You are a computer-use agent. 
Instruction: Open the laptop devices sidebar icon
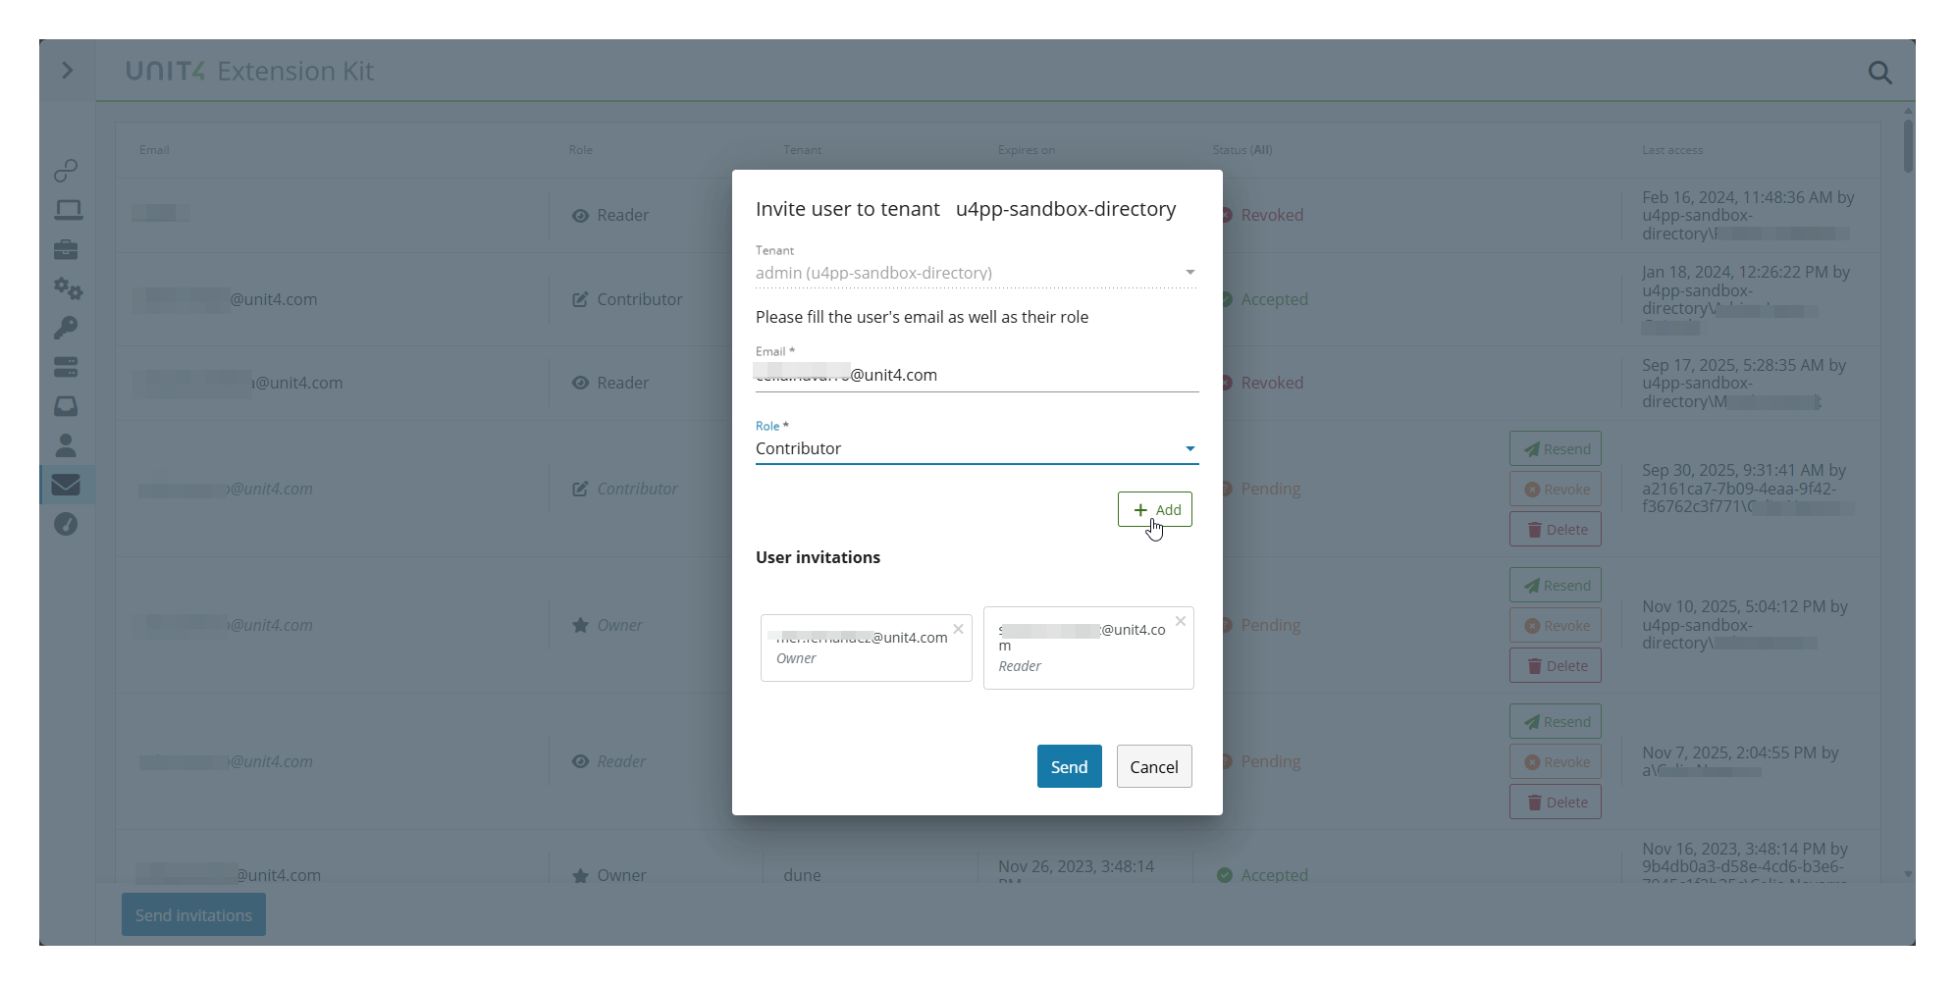[x=67, y=209]
